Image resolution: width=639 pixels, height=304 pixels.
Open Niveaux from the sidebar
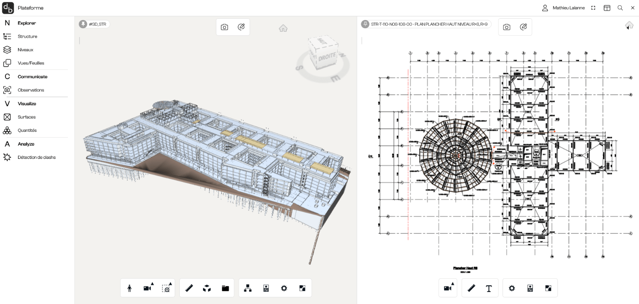tap(26, 49)
